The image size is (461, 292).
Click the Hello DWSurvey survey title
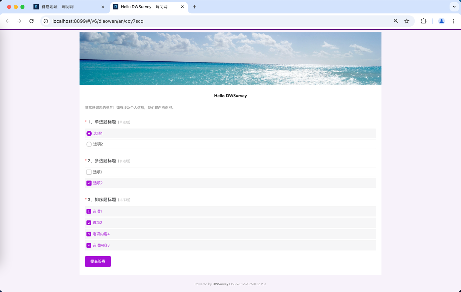(230, 96)
